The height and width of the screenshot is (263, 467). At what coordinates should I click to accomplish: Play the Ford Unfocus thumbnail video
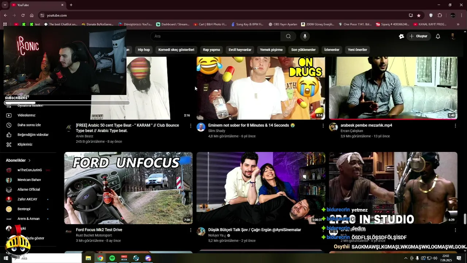pyautogui.click(x=128, y=188)
